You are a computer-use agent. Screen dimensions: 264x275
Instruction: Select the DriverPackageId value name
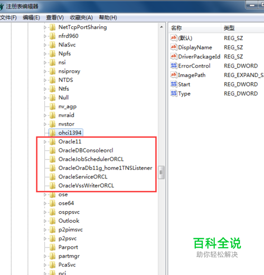pos(199,56)
